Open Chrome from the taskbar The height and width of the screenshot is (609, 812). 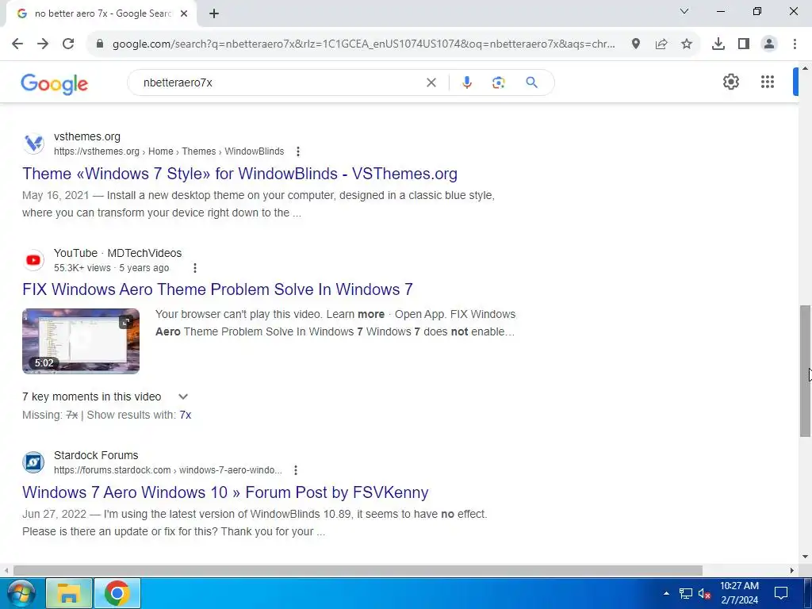117,593
